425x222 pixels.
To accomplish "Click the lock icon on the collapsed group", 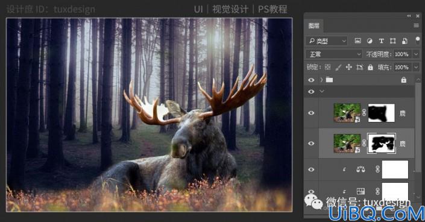I will point(403,80).
